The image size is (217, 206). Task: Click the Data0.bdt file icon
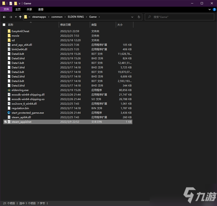coord(9,54)
